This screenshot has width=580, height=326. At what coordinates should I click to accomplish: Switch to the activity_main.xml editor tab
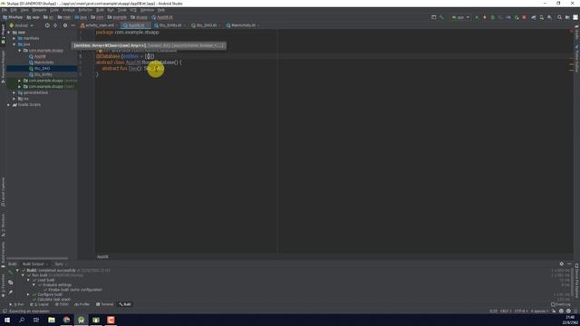[98, 25]
